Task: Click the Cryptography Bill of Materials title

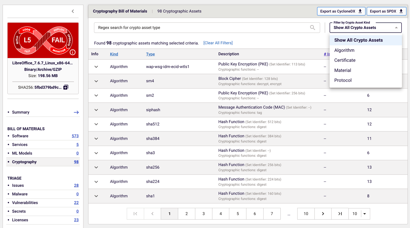Action: [x=120, y=11]
